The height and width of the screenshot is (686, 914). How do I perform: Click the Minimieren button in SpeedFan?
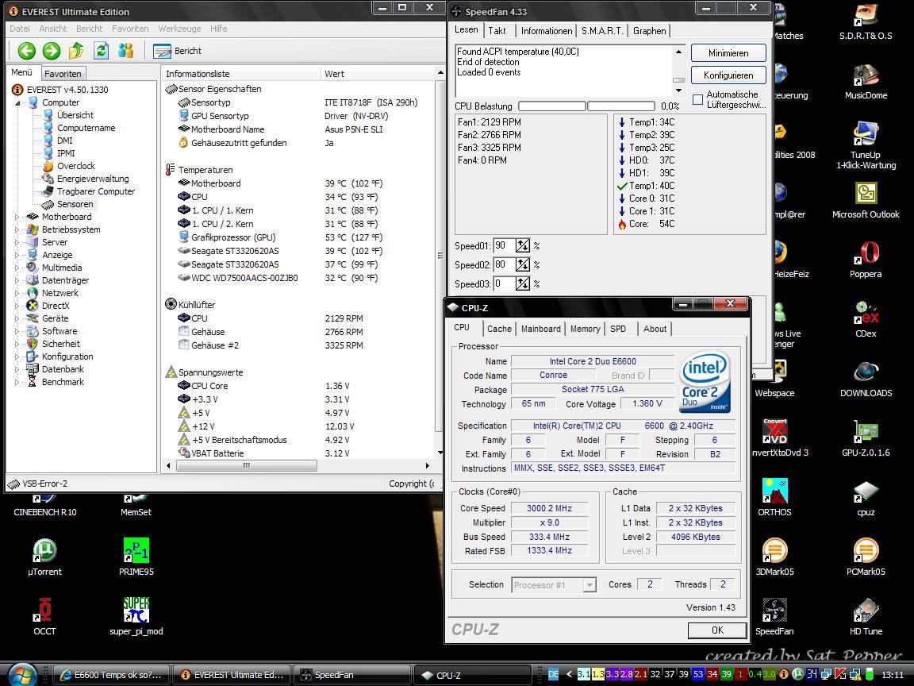(728, 53)
